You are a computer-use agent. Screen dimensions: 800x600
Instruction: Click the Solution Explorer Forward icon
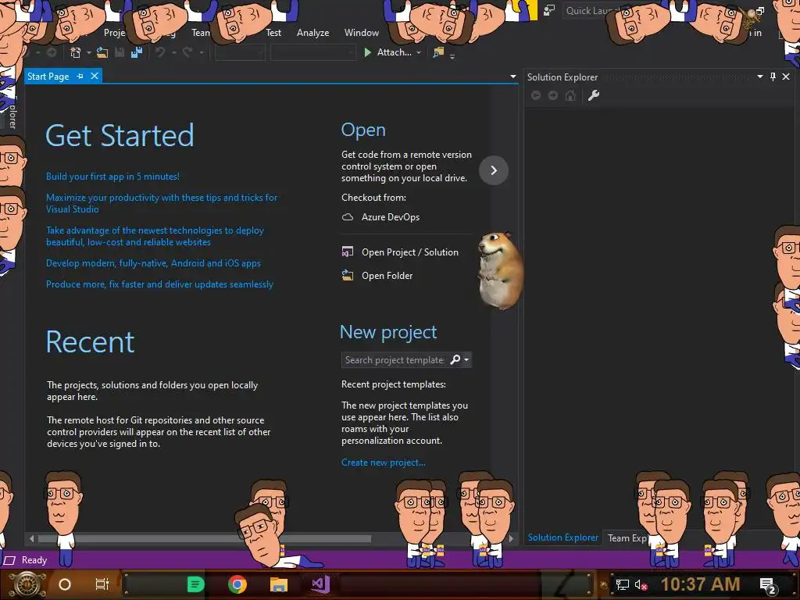coord(552,95)
